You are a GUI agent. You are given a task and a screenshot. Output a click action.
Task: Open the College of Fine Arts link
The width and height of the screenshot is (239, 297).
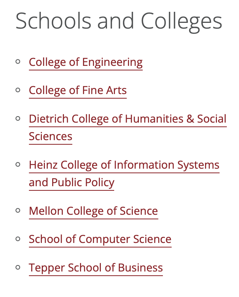coord(78,90)
